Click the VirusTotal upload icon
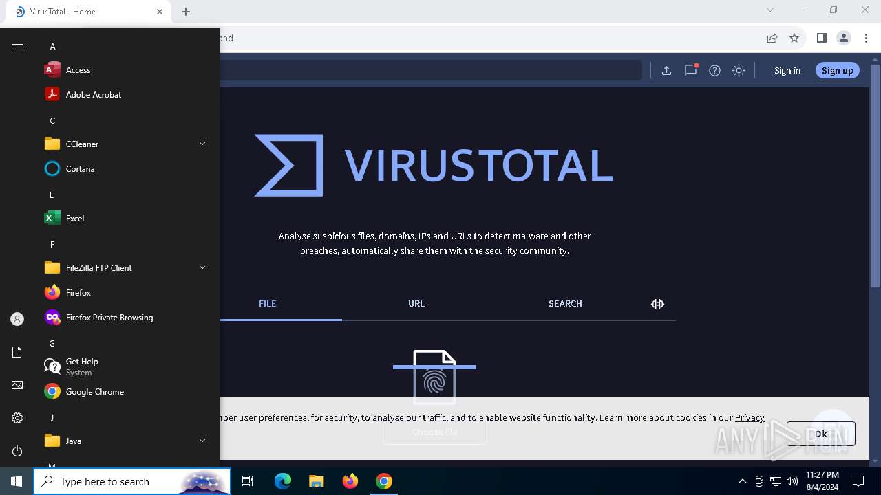Screen dimensions: 881x495 click(x=666, y=70)
